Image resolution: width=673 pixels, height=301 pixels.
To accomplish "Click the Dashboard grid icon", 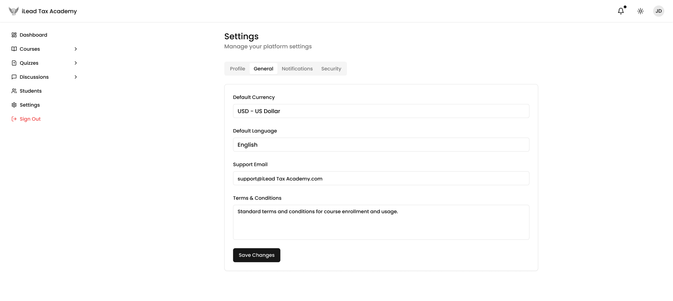I will point(14,35).
